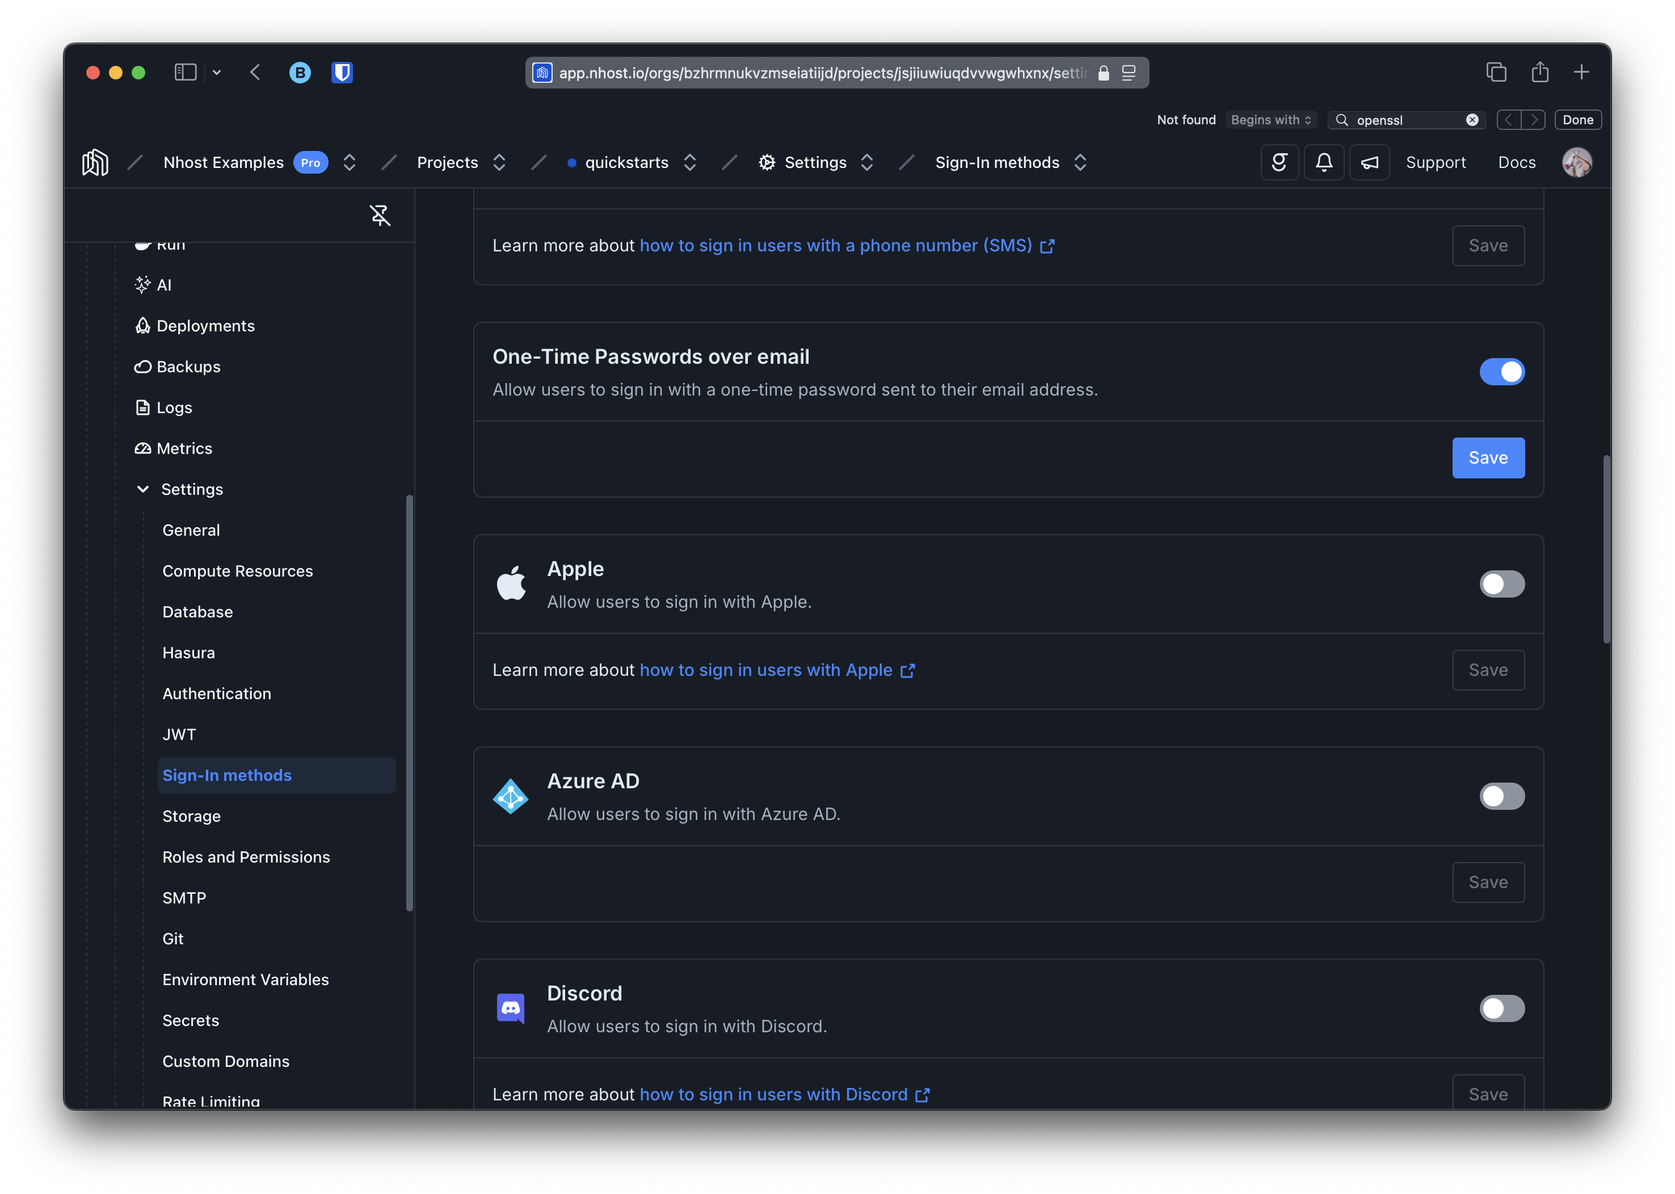The width and height of the screenshot is (1675, 1194).
Task: Open the user avatar menu
Action: (1576, 162)
